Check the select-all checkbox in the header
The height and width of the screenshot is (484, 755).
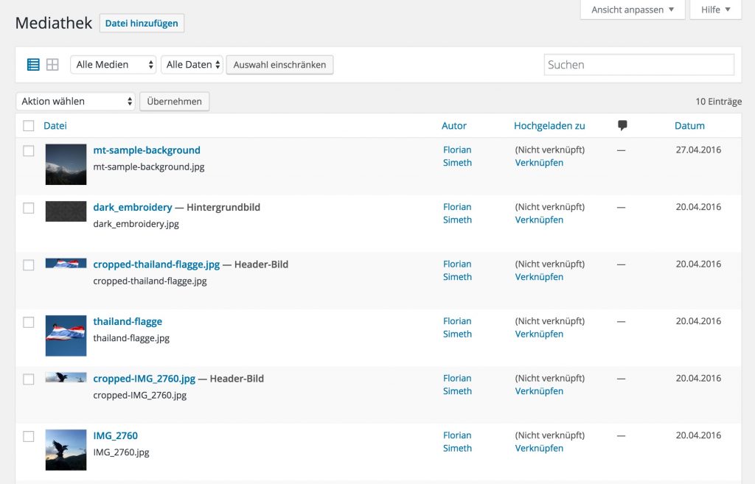click(28, 125)
